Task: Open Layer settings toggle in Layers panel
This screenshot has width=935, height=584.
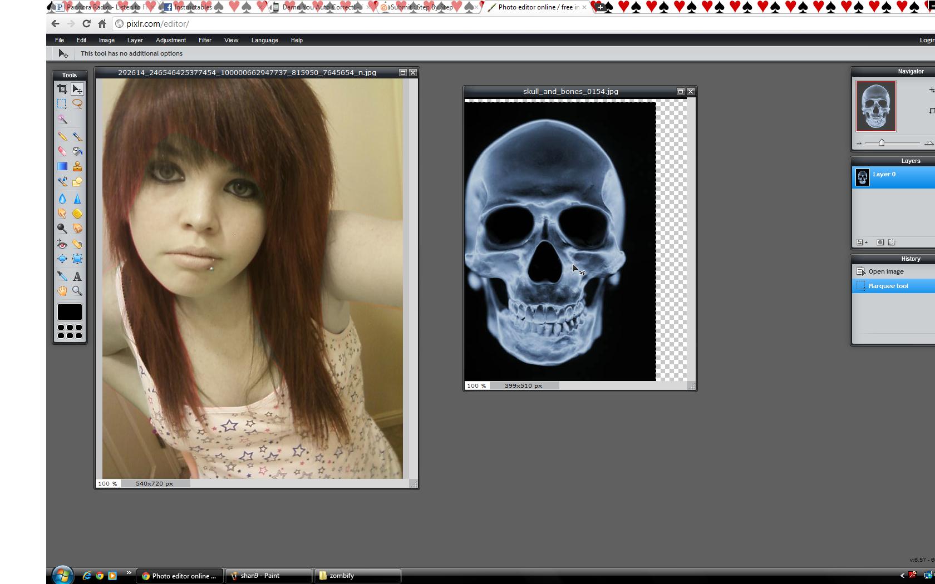Action: [x=862, y=242]
